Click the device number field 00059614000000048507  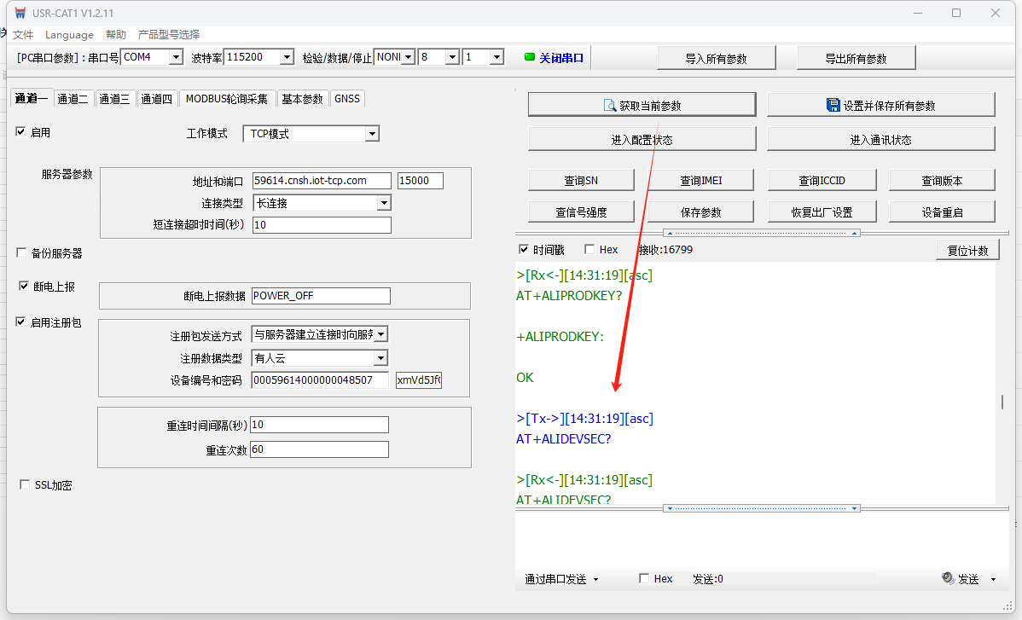click(320, 380)
